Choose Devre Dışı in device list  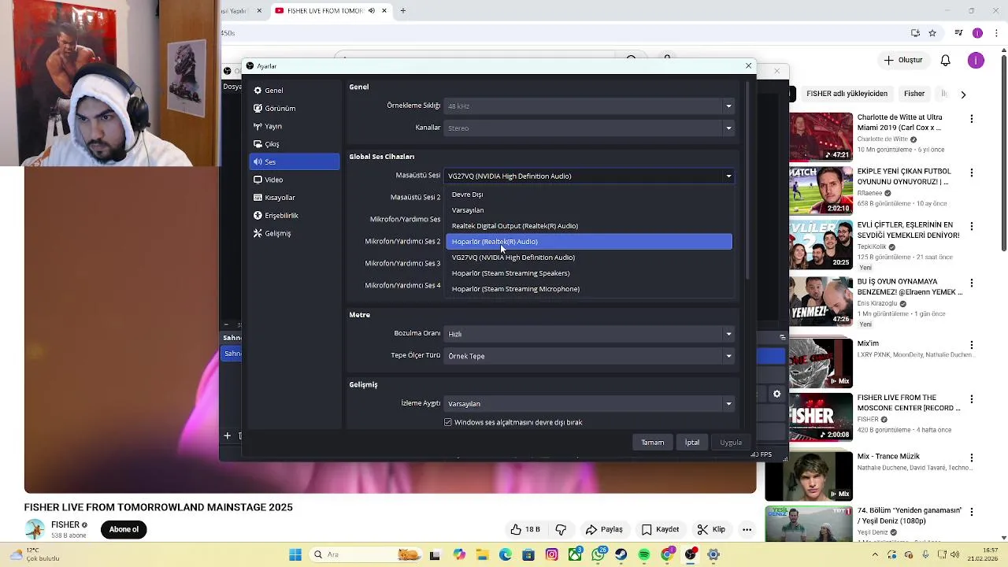[588, 195]
